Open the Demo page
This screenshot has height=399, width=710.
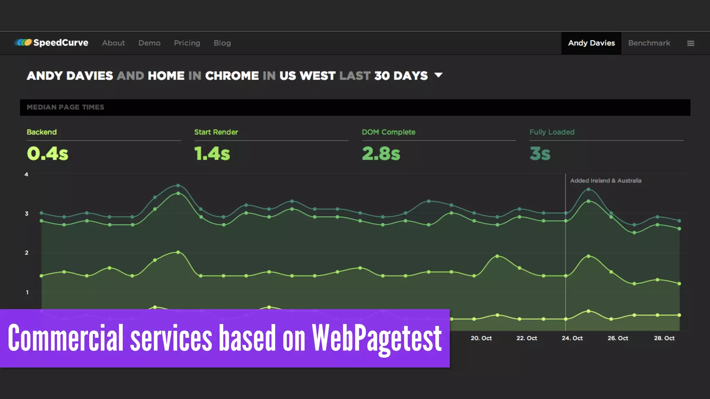coord(149,43)
